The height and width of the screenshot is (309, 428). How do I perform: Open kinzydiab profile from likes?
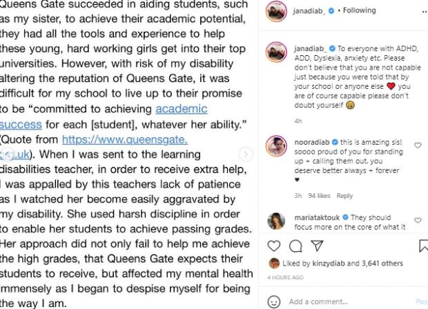[x=329, y=263]
